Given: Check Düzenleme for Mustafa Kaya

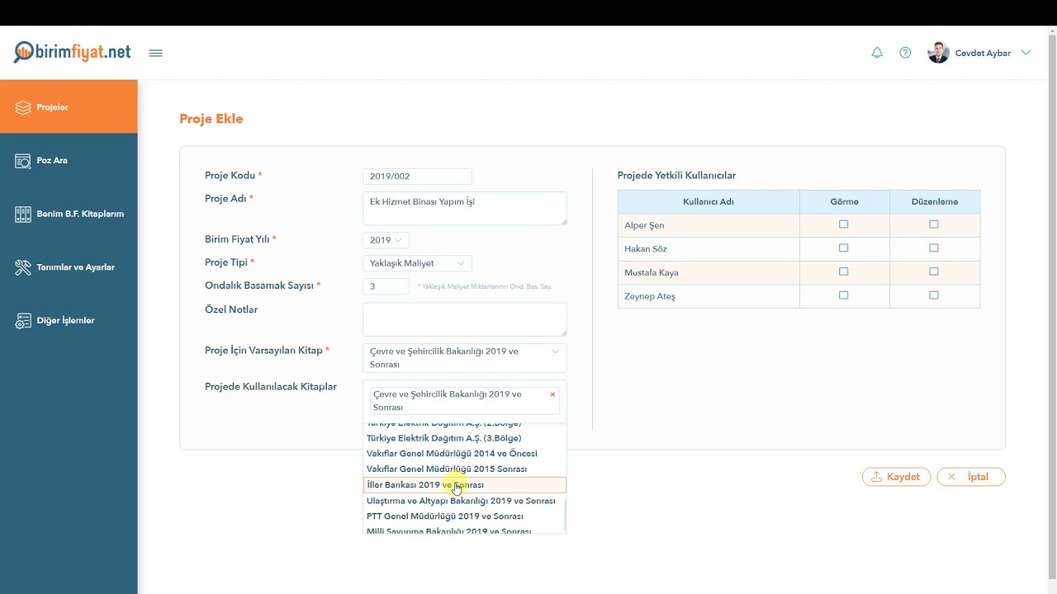Looking at the screenshot, I should click(x=934, y=271).
